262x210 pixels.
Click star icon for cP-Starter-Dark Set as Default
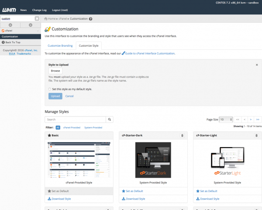point(124,191)
